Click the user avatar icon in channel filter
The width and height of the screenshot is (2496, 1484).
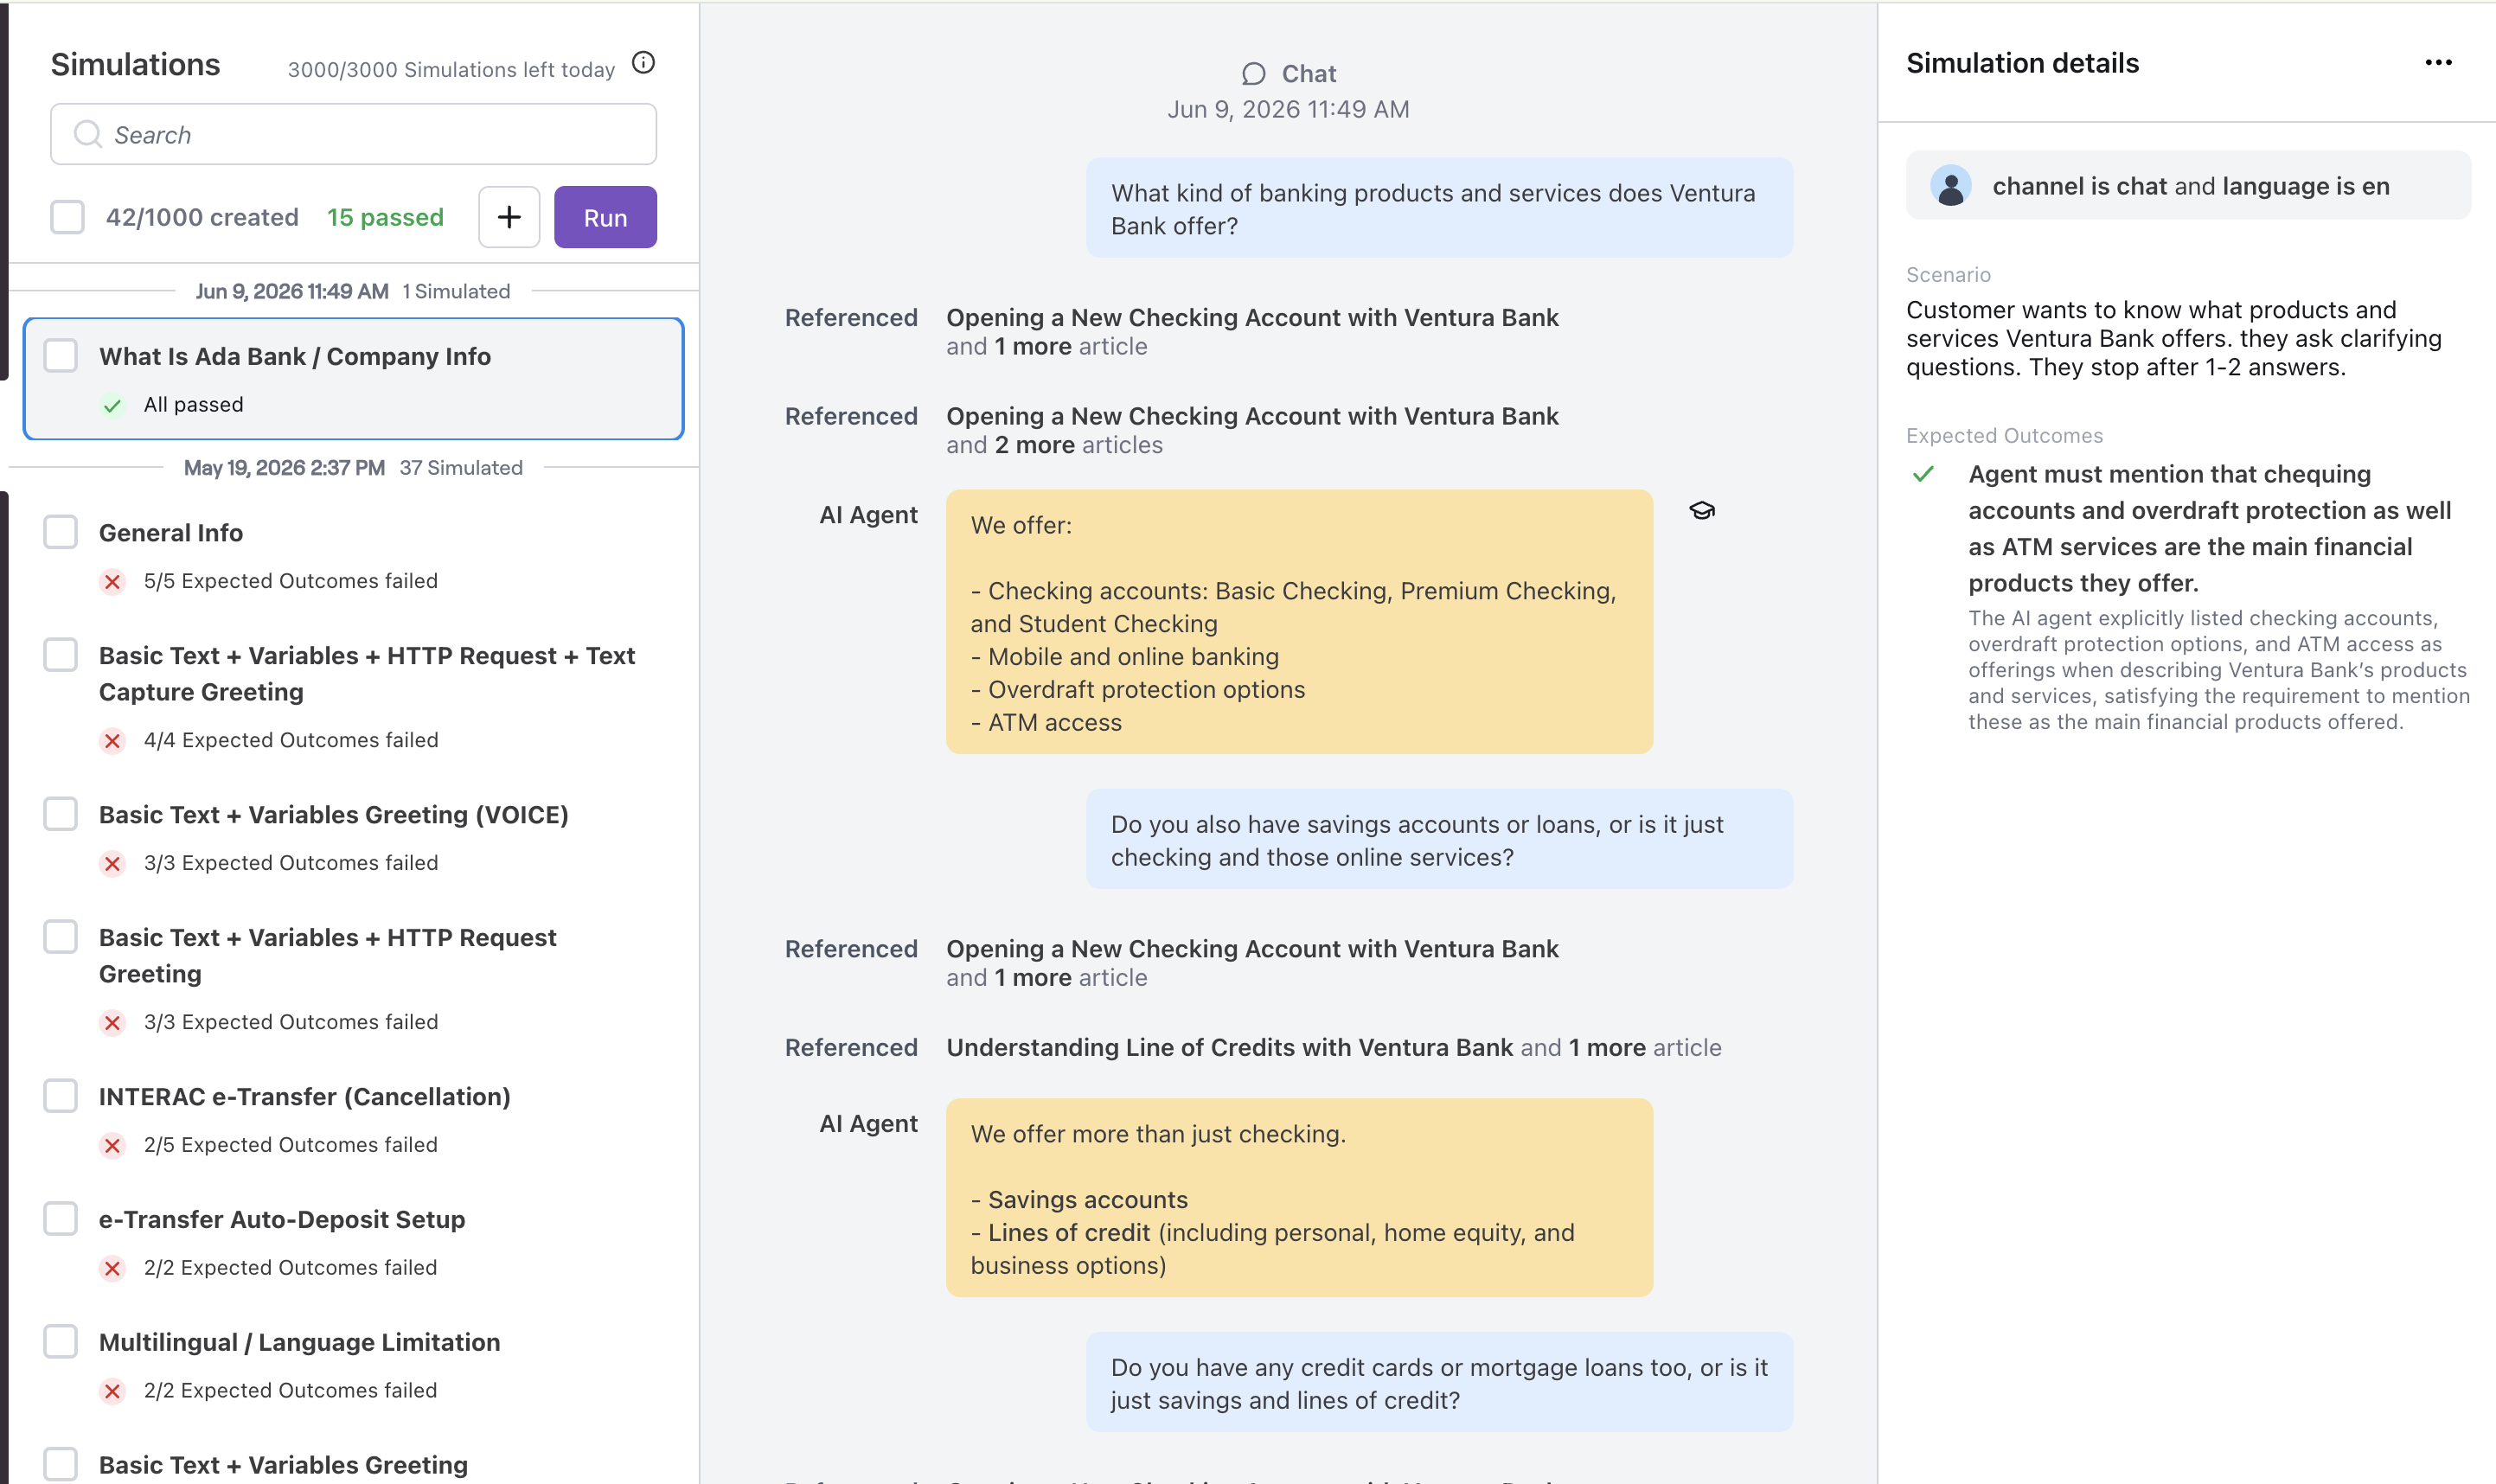coord(1950,186)
